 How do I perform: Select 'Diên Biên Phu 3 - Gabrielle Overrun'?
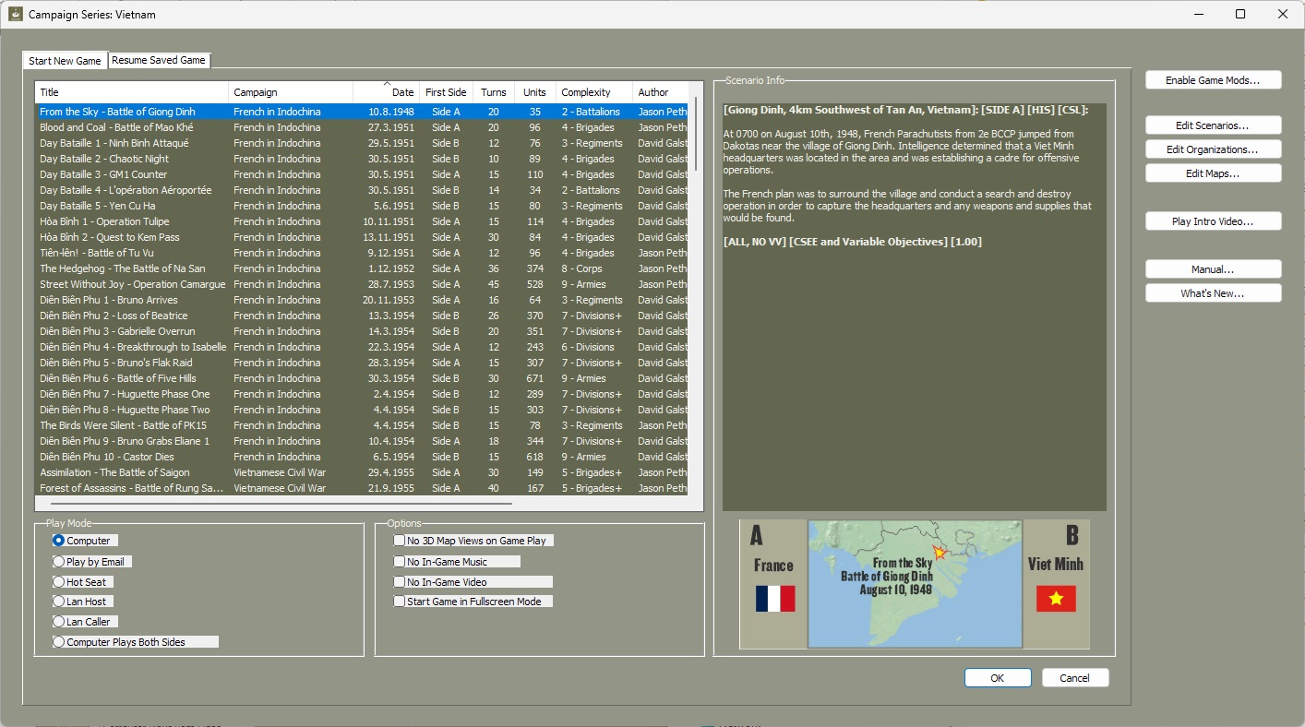pyautogui.click(x=362, y=331)
